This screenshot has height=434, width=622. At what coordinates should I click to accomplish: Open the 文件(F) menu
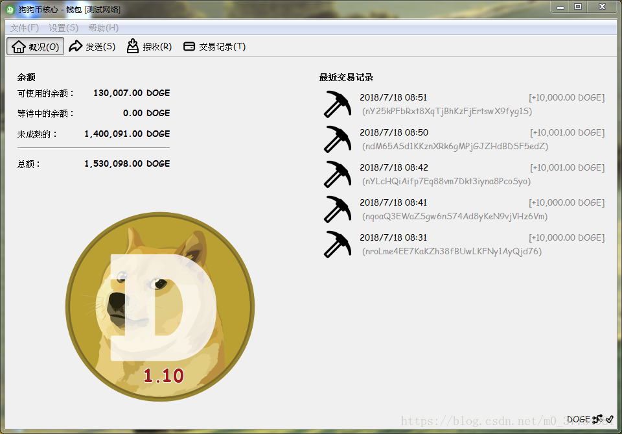(25, 28)
